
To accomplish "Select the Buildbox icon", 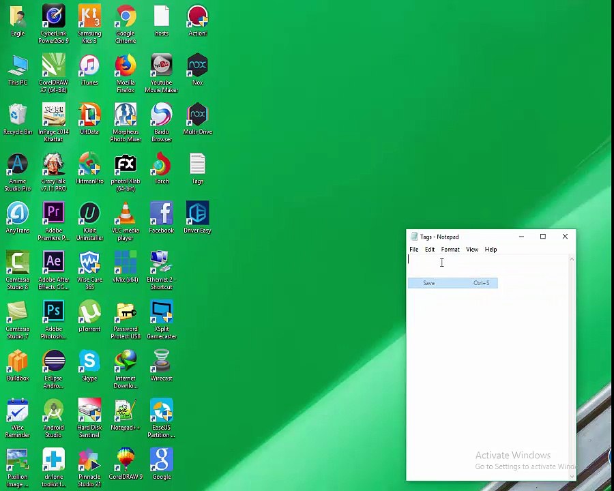I will point(18,362).
